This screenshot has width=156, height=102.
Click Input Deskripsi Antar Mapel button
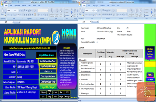pos(48,66)
